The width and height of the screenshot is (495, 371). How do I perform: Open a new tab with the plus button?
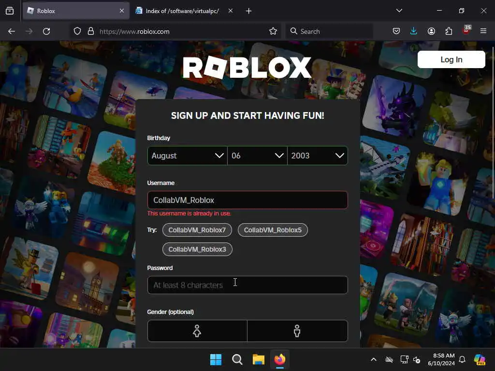pyautogui.click(x=249, y=11)
